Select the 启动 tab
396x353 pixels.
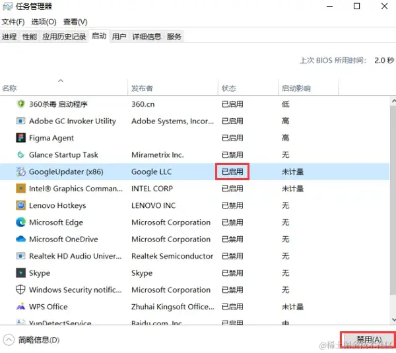click(x=99, y=36)
